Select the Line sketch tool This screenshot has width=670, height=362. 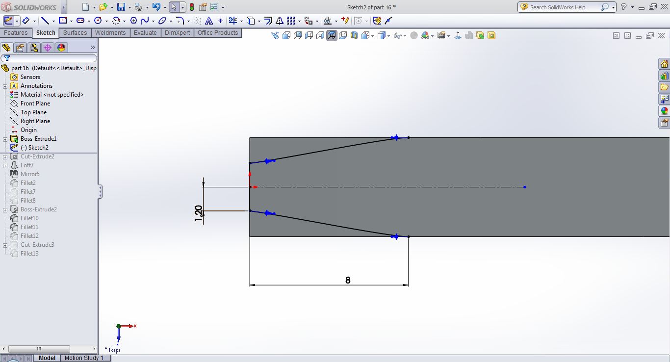tap(45, 21)
